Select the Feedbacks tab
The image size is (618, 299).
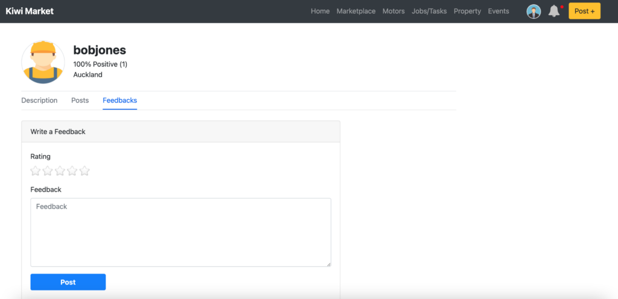coord(120,100)
